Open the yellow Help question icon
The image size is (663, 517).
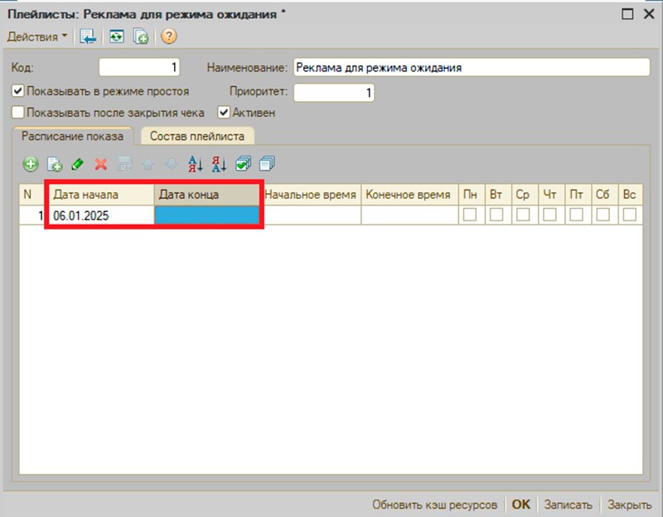coord(169,36)
